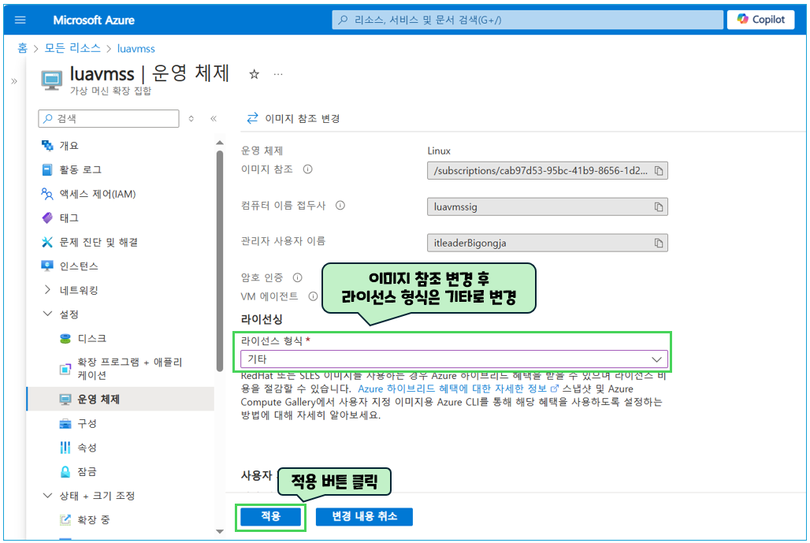This screenshot has height=543, width=810.
Task: Click the Linux operating system value
Action: point(439,151)
